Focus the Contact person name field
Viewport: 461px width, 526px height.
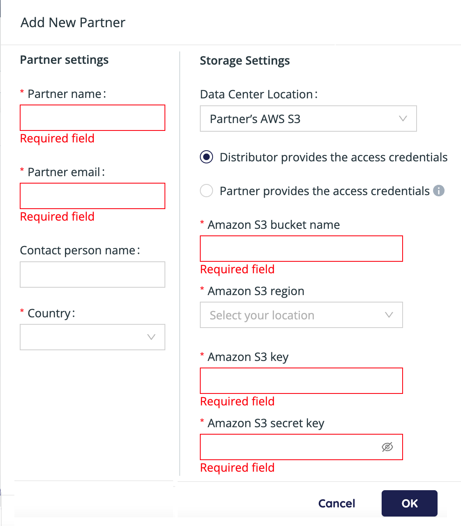click(x=93, y=275)
